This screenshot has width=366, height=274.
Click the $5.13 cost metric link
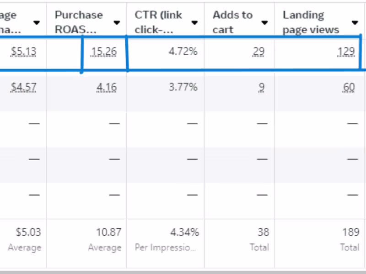[23, 51]
